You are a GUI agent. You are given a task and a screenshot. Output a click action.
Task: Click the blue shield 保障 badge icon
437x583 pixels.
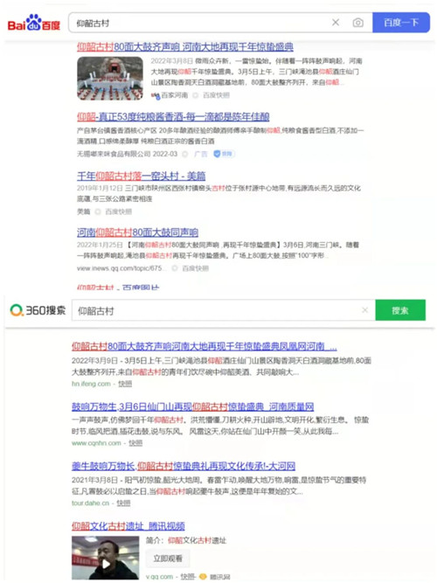218,154
